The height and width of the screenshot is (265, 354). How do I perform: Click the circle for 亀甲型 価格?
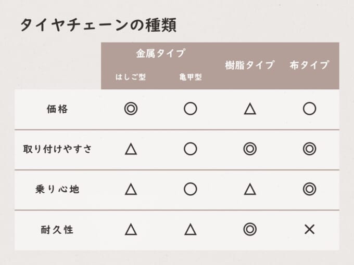191,109
